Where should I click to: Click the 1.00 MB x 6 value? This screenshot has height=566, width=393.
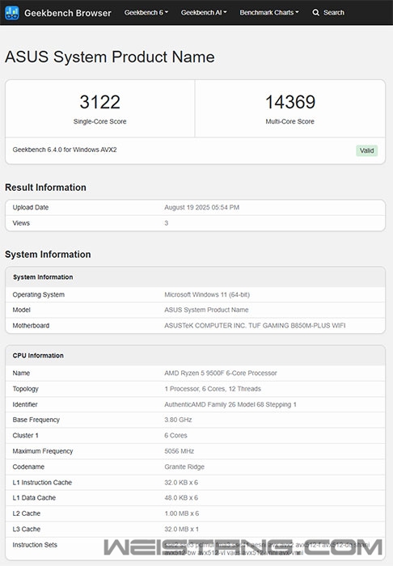(x=181, y=513)
